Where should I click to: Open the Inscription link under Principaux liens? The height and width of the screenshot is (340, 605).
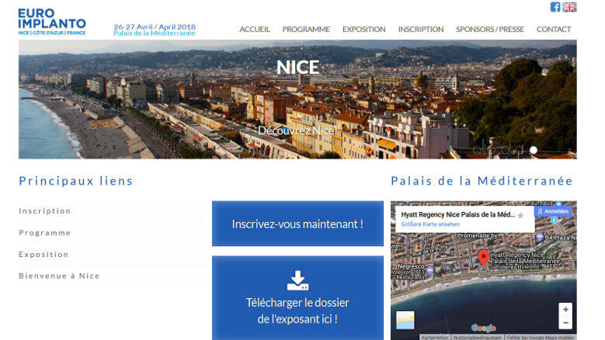click(45, 211)
